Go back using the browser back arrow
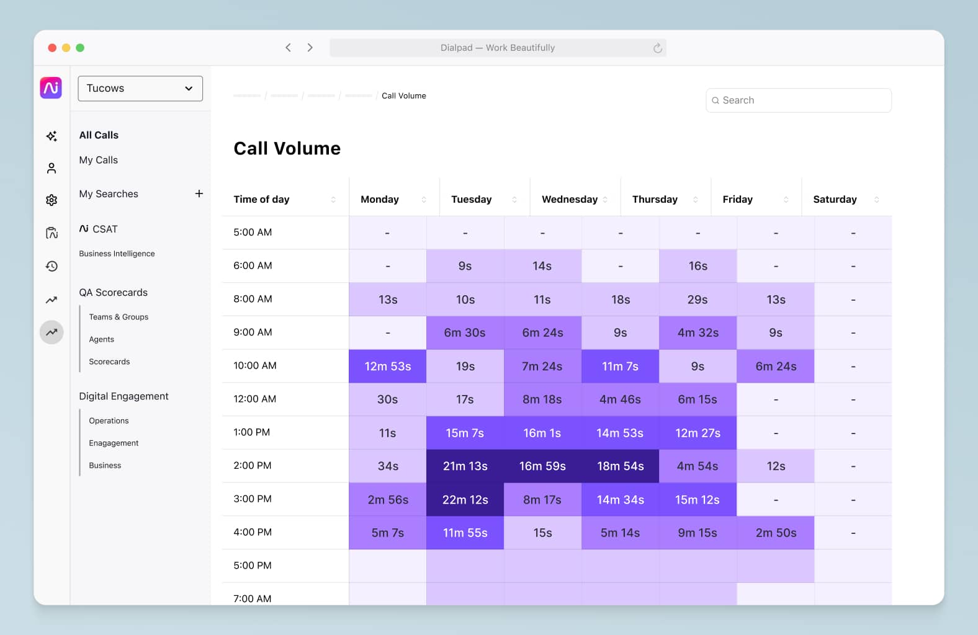This screenshot has width=978, height=635. pos(288,48)
